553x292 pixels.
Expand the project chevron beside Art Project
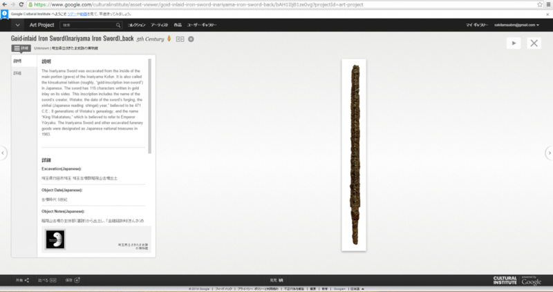point(18,25)
